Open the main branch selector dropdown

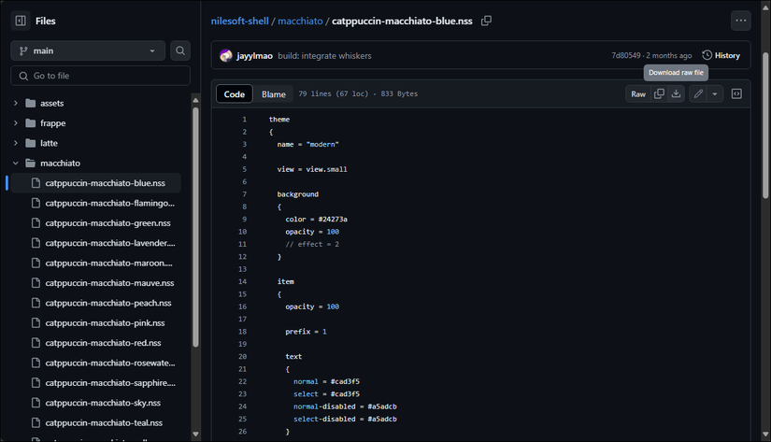point(88,50)
